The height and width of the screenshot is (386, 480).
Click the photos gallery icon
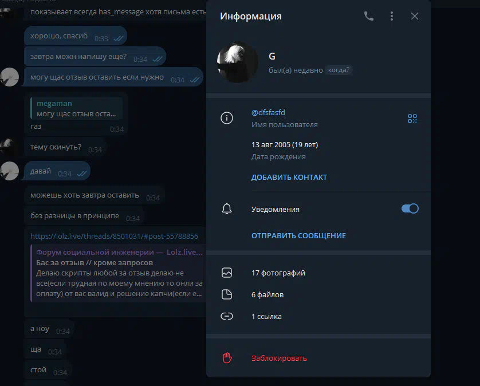(x=226, y=273)
